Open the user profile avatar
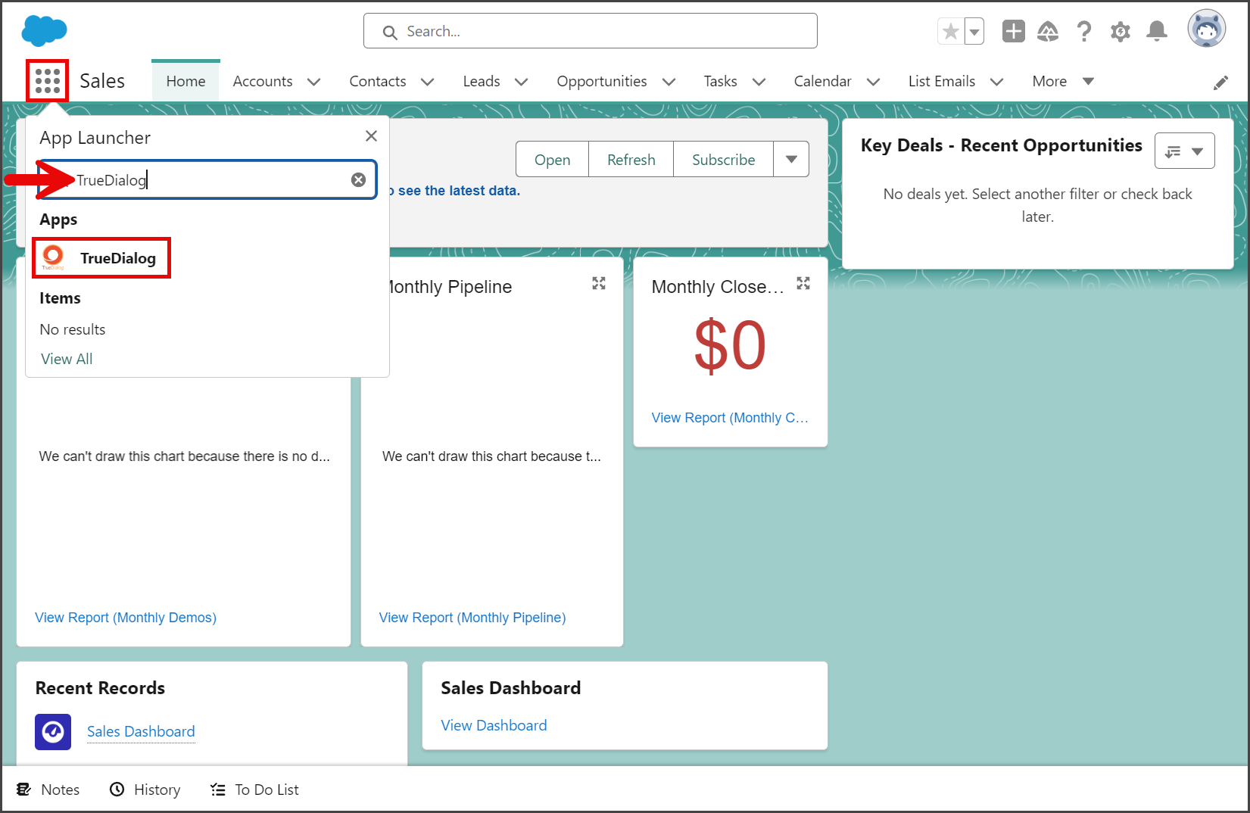 (x=1207, y=30)
